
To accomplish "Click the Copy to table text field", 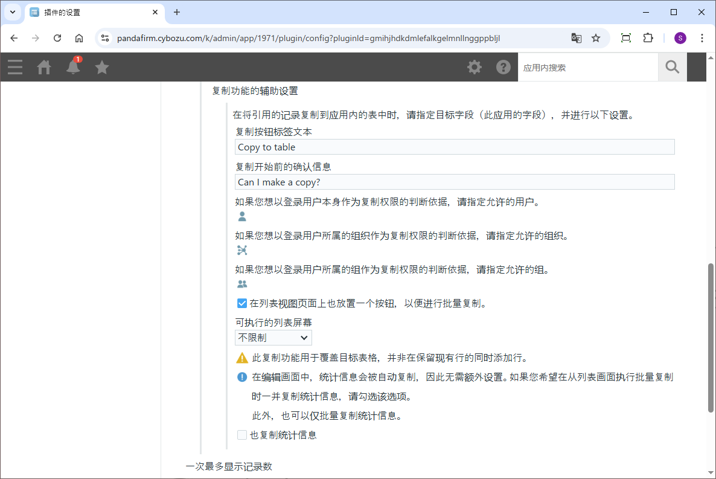I will click(454, 147).
